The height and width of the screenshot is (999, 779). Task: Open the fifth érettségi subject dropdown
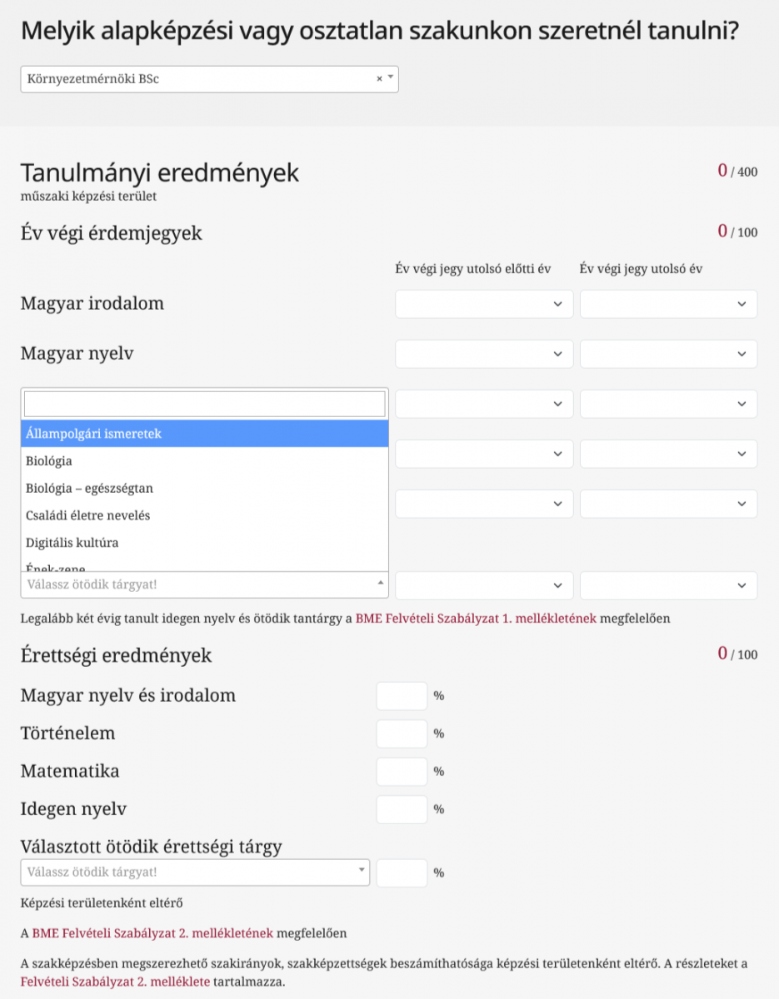tap(195, 872)
